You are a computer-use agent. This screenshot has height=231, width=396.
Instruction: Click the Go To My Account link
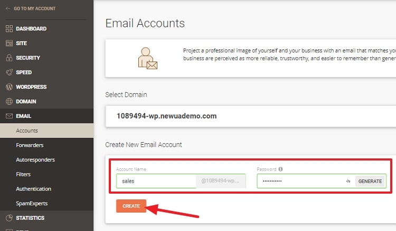31,8
